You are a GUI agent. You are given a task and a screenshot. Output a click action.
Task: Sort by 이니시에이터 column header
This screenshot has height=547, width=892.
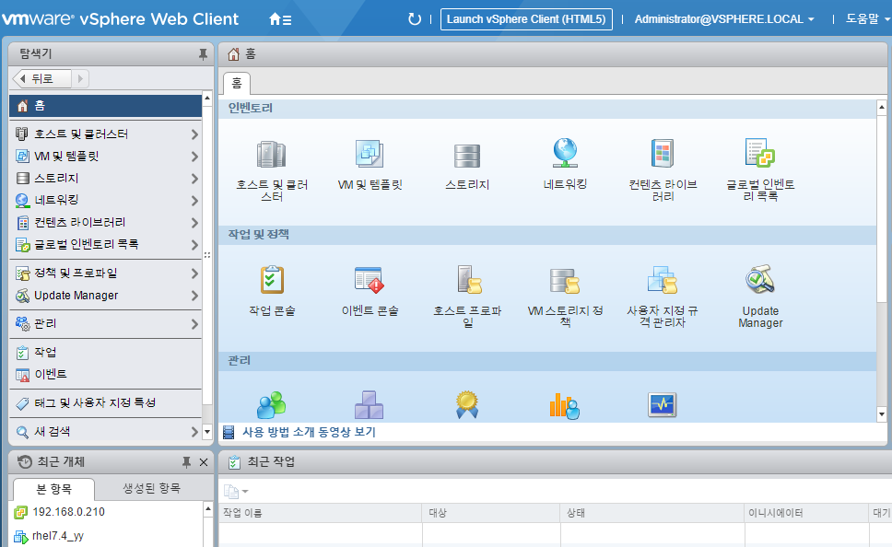(806, 513)
